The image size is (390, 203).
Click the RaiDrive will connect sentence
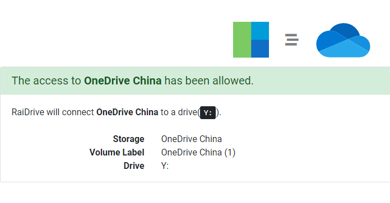[x=117, y=112]
